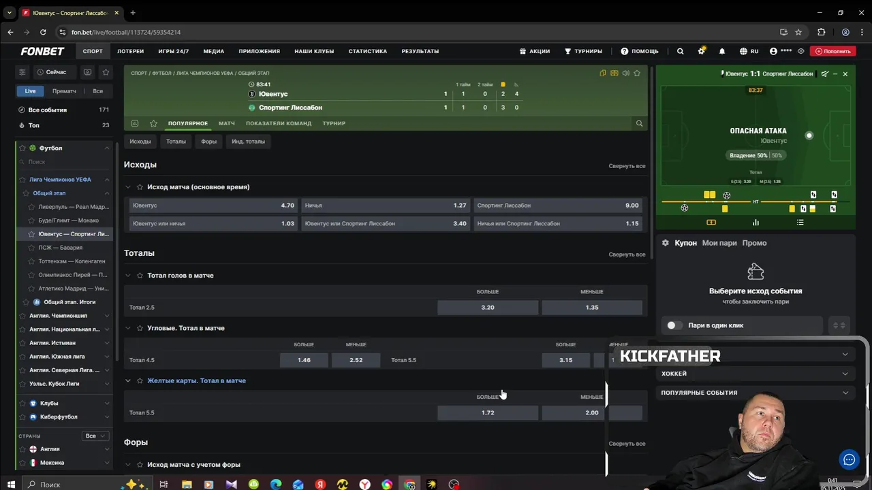Screen dimensions: 872x490
Task: Favorite the Футбол sport star
Action: coord(22,148)
